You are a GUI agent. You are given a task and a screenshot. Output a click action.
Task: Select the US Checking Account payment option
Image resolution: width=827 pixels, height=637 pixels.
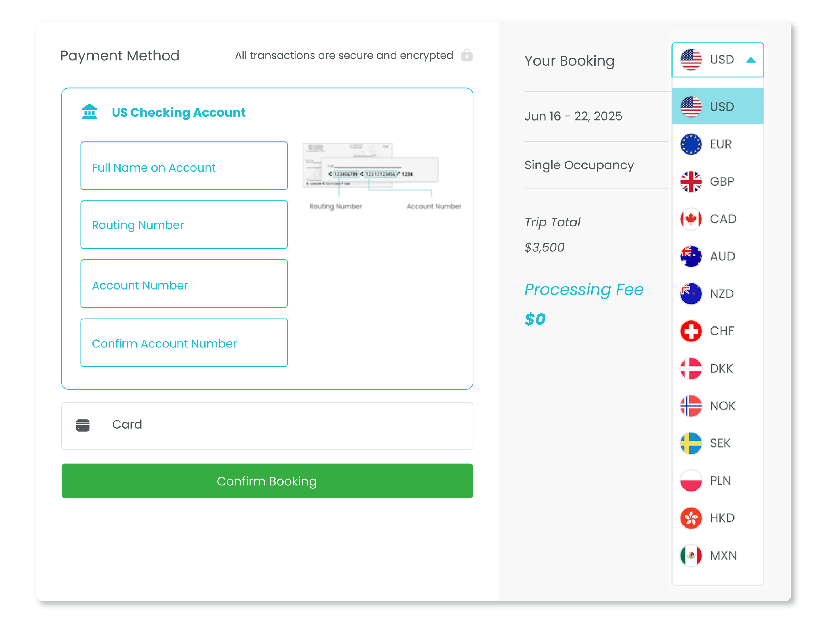click(x=178, y=112)
